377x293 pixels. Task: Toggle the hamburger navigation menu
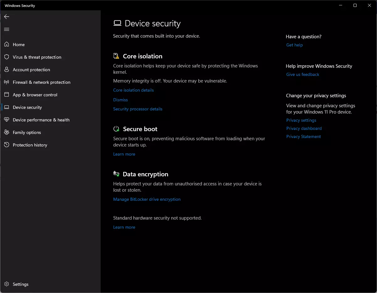[7, 29]
